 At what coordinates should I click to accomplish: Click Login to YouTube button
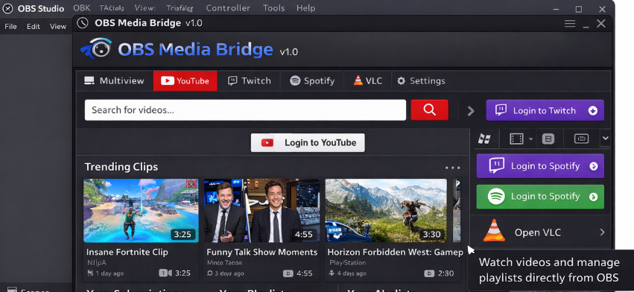tap(308, 143)
